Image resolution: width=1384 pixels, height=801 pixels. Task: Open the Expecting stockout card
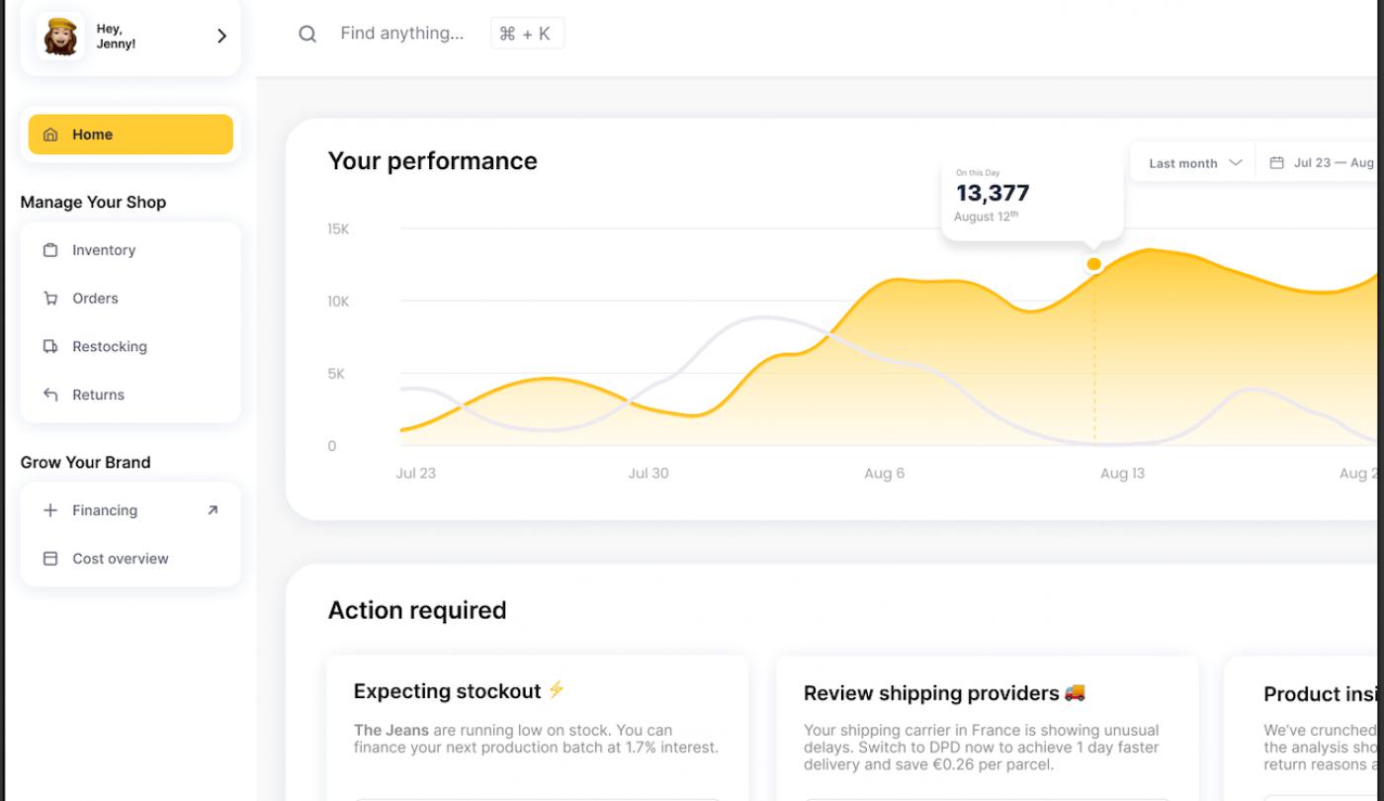[538, 727]
